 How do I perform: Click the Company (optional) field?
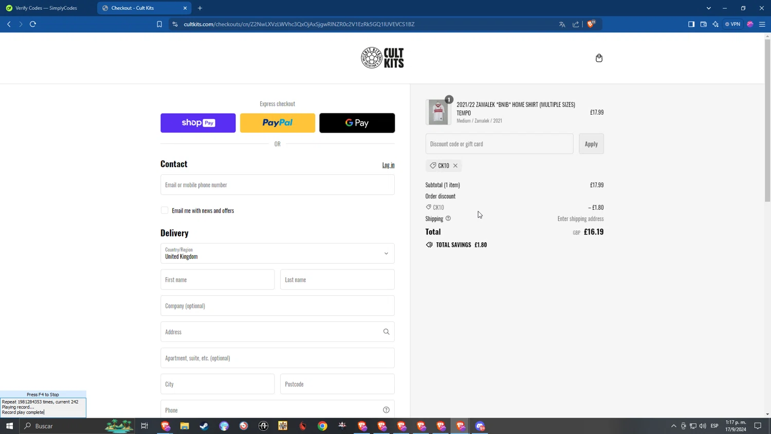coord(278,305)
